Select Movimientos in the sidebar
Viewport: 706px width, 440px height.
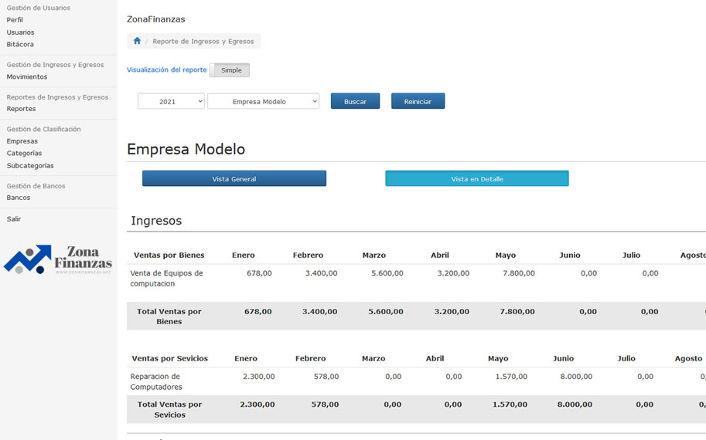click(x=26, y=77)
